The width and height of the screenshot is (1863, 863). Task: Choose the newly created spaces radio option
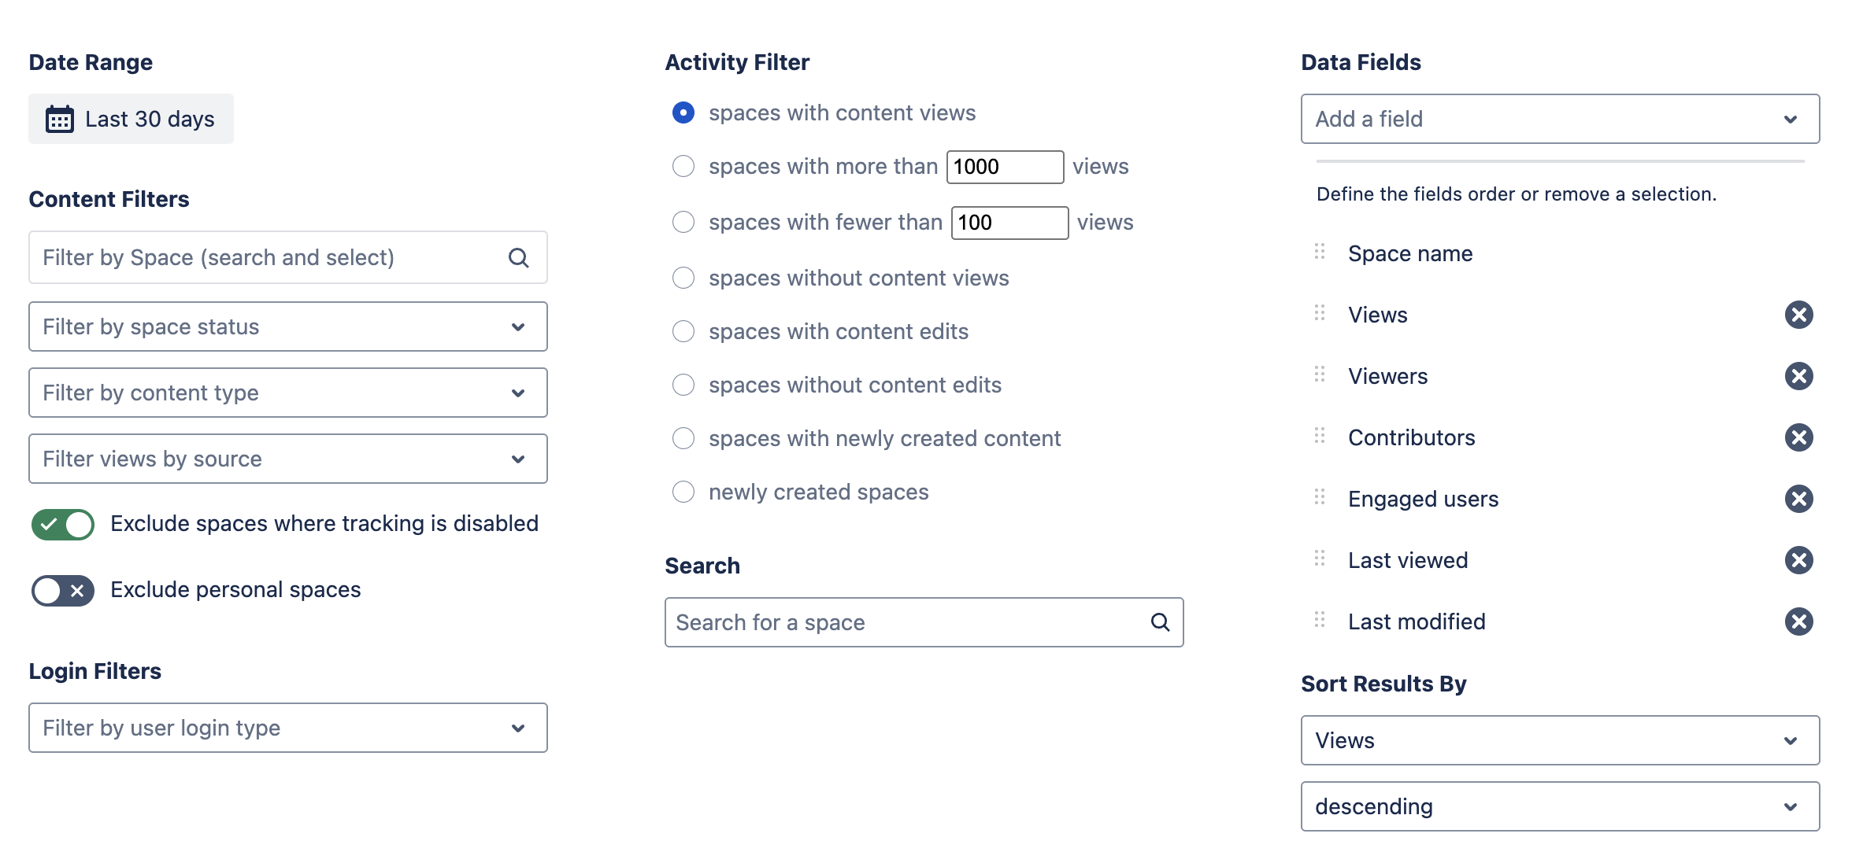[x=683, y=492]
